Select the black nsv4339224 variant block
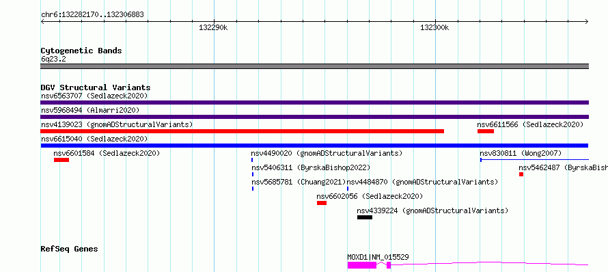Image resolution: width=608 pixels, height=272 pixels. point(365,217)
